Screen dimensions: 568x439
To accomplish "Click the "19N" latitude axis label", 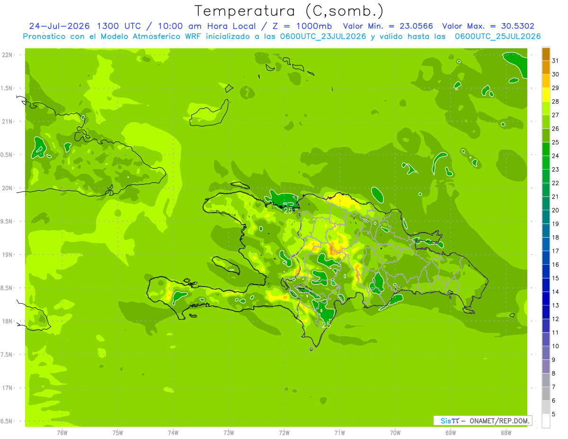I will (7, 255).
